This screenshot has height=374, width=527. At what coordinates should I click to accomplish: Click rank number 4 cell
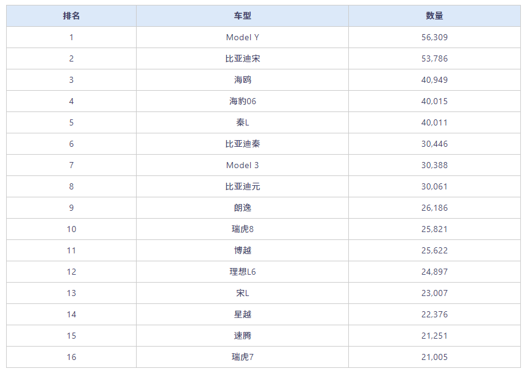[71, 101]
